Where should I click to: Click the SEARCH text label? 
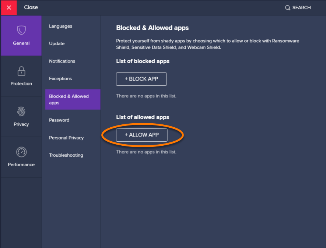point(301,8)
